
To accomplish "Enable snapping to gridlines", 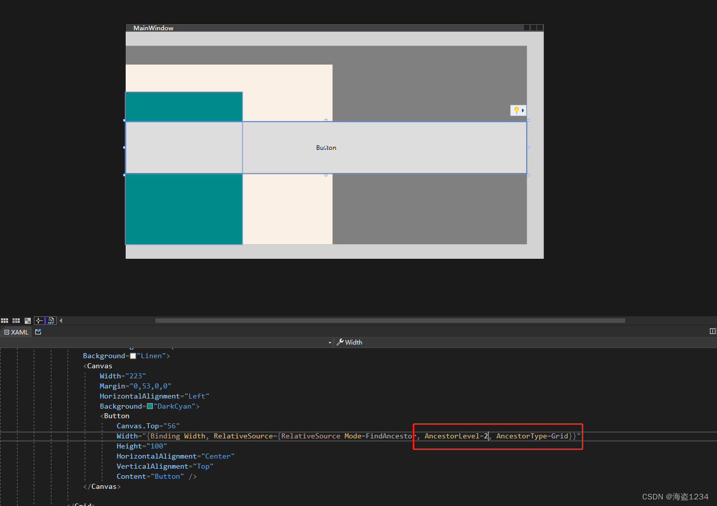I will pos(16,320).
